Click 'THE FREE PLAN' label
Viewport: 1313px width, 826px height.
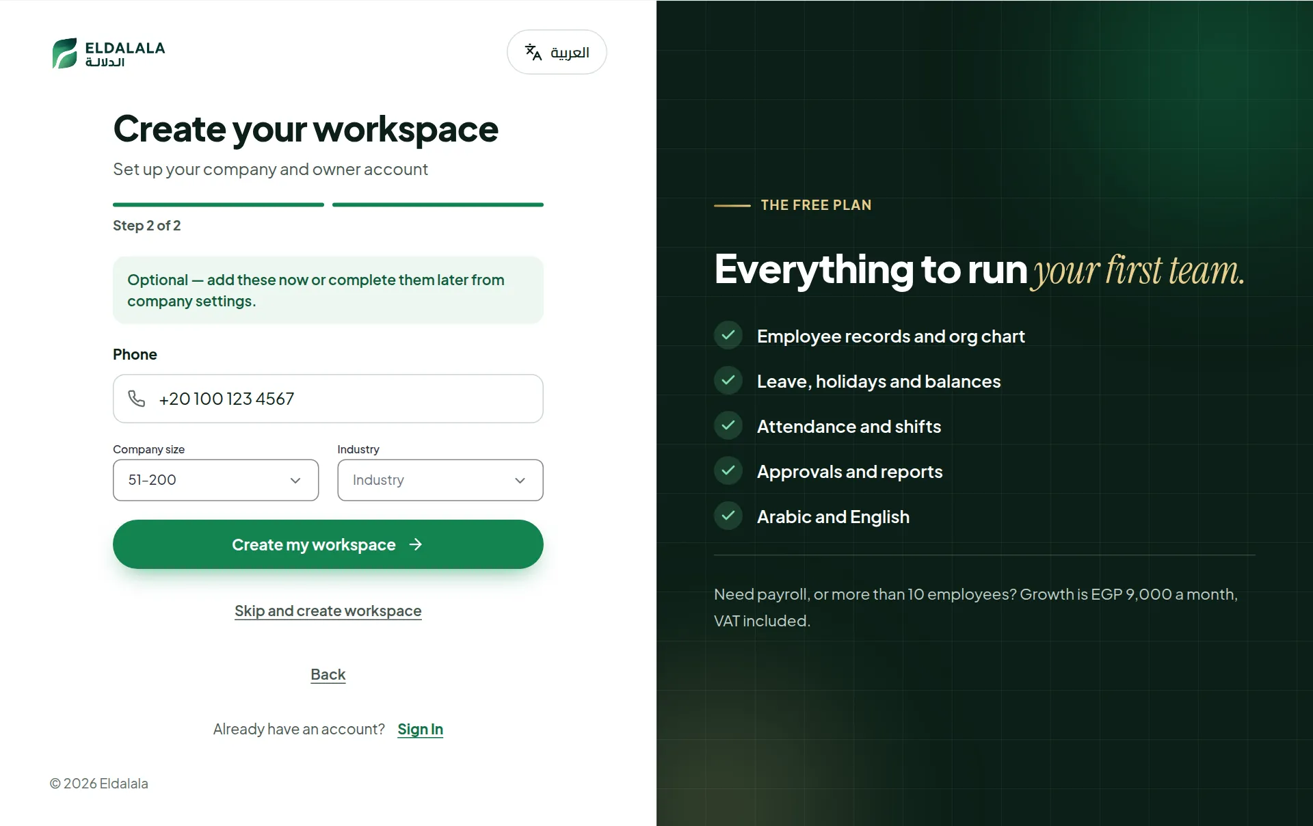[816, 205]
